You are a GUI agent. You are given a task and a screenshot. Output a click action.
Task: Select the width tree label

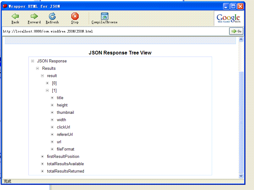click(x=62, y=120)
